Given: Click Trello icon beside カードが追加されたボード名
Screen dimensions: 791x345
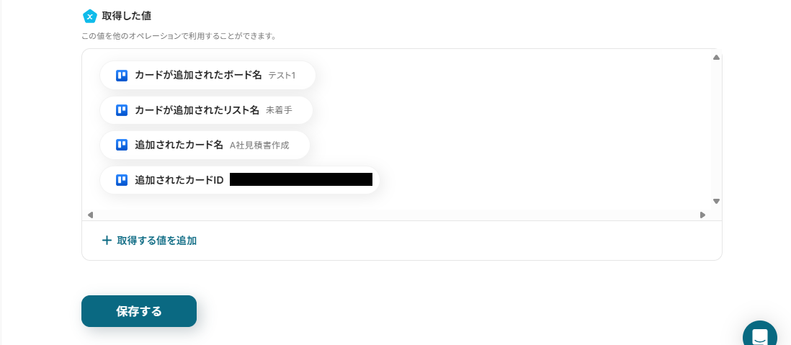Looking at the screenshot, I should tap(122, 76).
